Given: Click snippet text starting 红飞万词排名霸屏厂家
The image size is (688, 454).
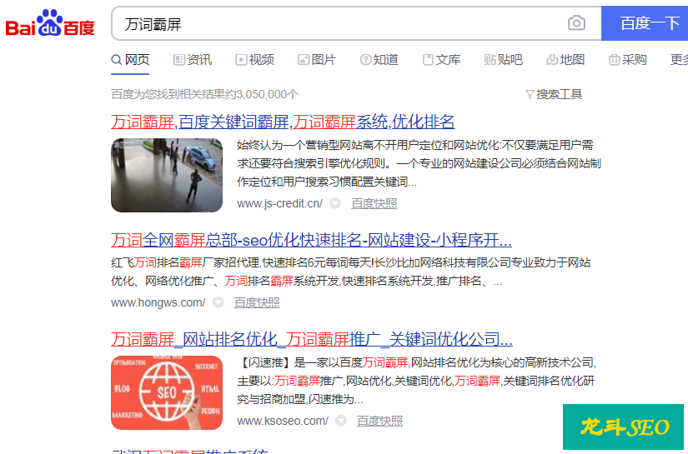Looking at the screenshot, I should coord(351,272).
